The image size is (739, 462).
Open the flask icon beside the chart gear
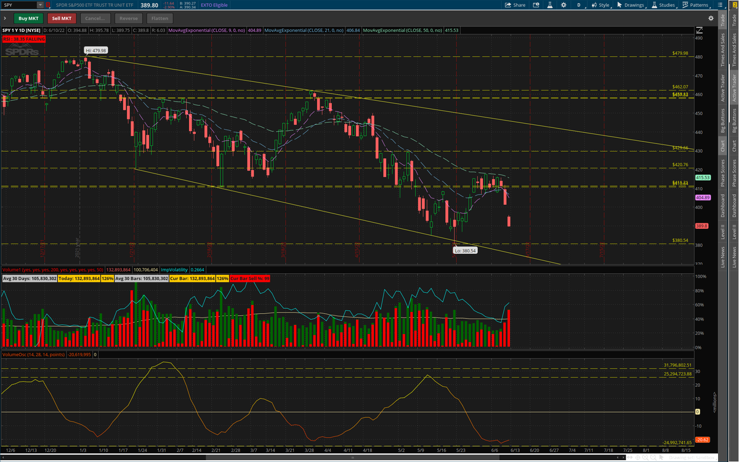[x=549, y=5]
